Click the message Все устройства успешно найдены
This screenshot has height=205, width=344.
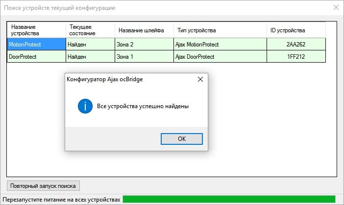[x=143, y=106]
